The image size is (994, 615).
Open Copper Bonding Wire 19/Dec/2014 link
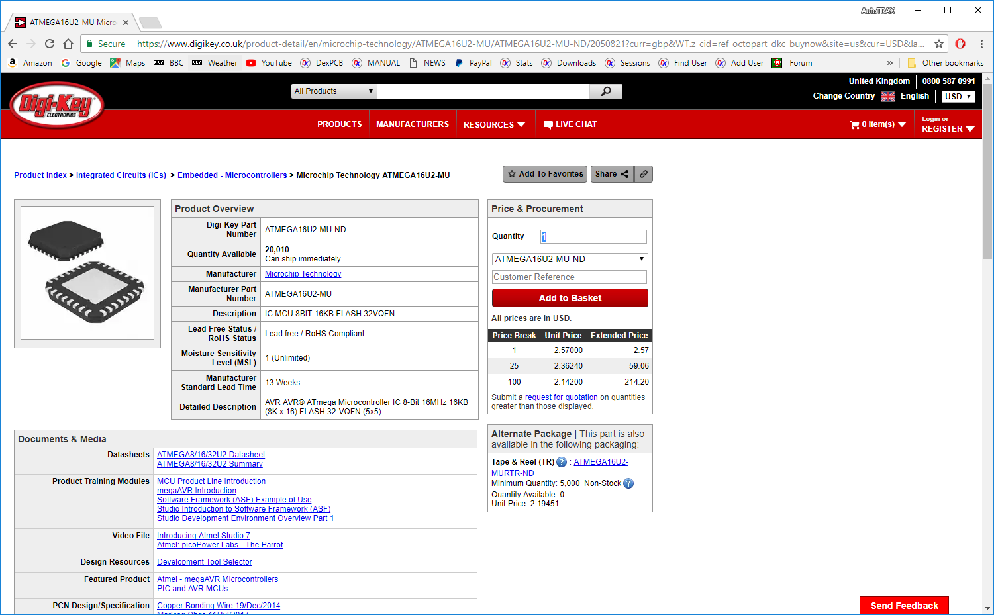(219, 606)
